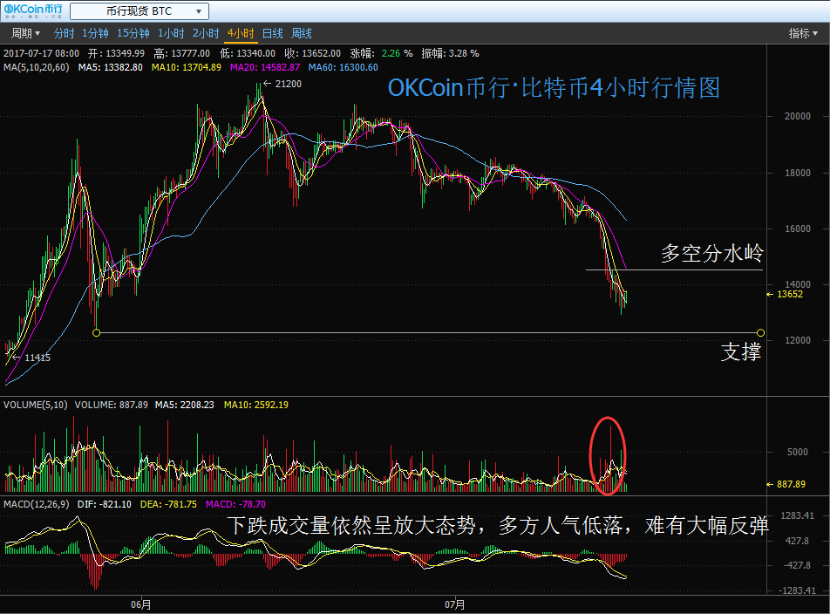Click the 5000 volume axis label
830x614 pixels.
(x=797, y=452)
